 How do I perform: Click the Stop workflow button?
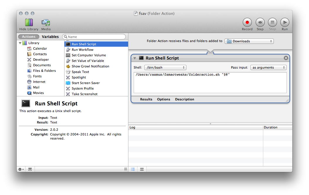coord(273,22)
